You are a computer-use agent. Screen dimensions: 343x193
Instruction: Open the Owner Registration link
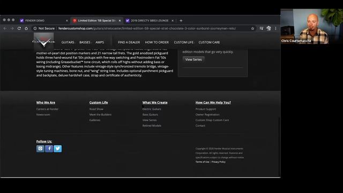pos(207,114)
